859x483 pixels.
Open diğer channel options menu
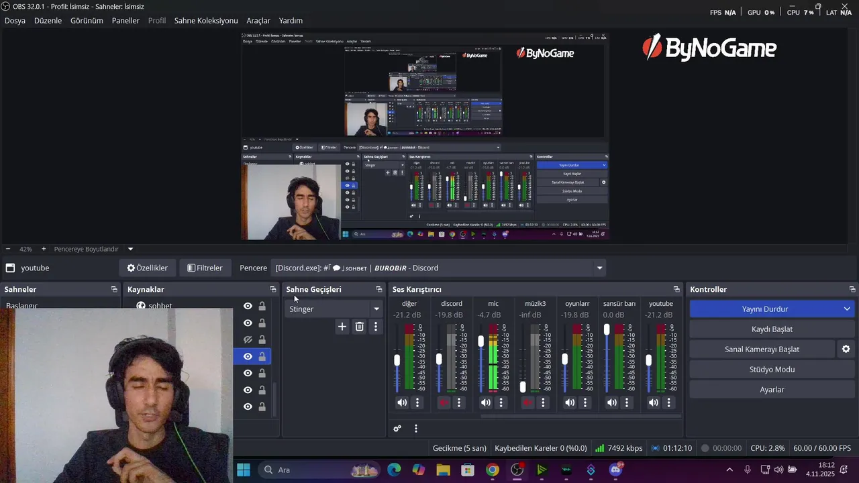tap(417, 402)
